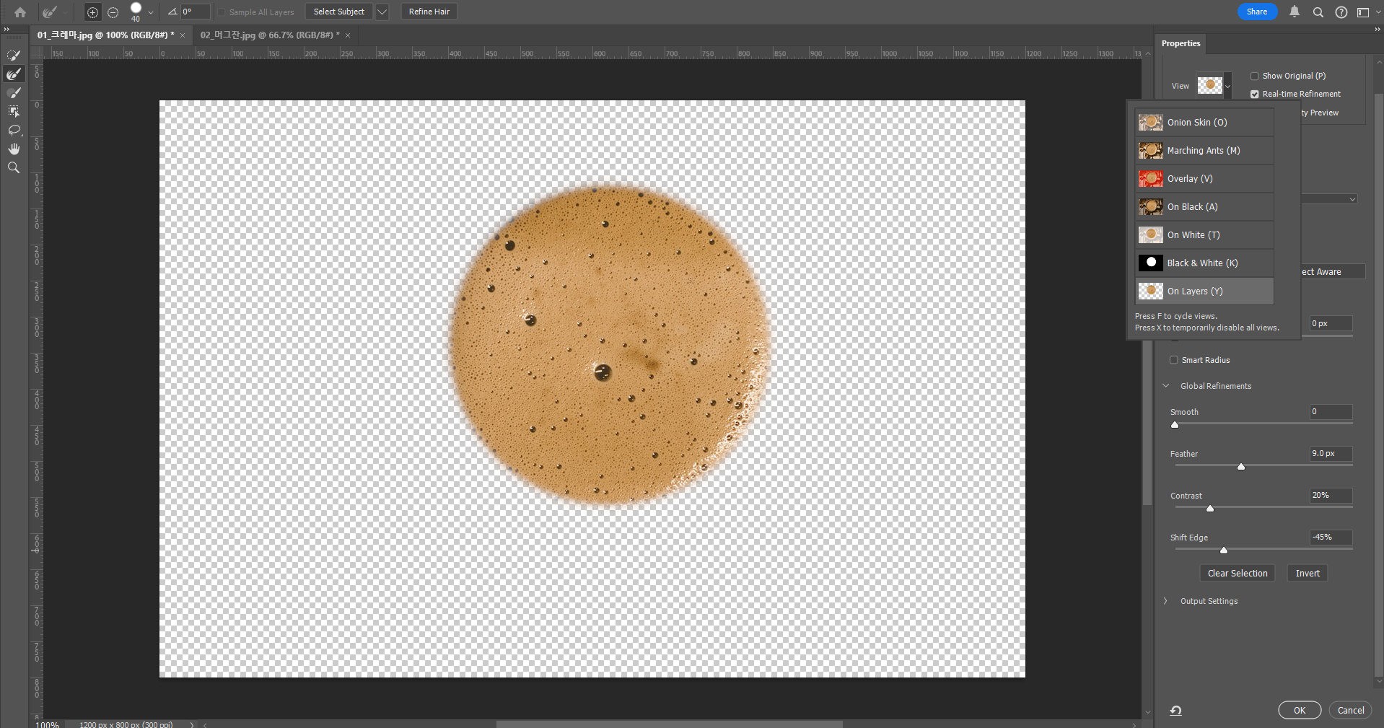Click the Shift Edge value field
This screenshot has width=1384, height=728.
click(1331, 537)
